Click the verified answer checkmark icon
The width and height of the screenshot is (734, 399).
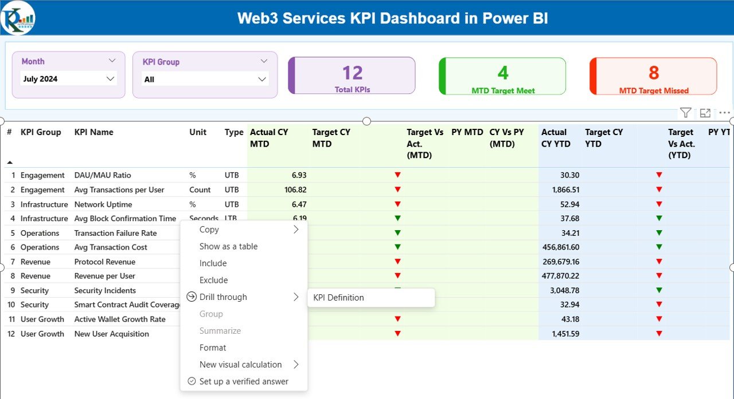coord(192,381)
